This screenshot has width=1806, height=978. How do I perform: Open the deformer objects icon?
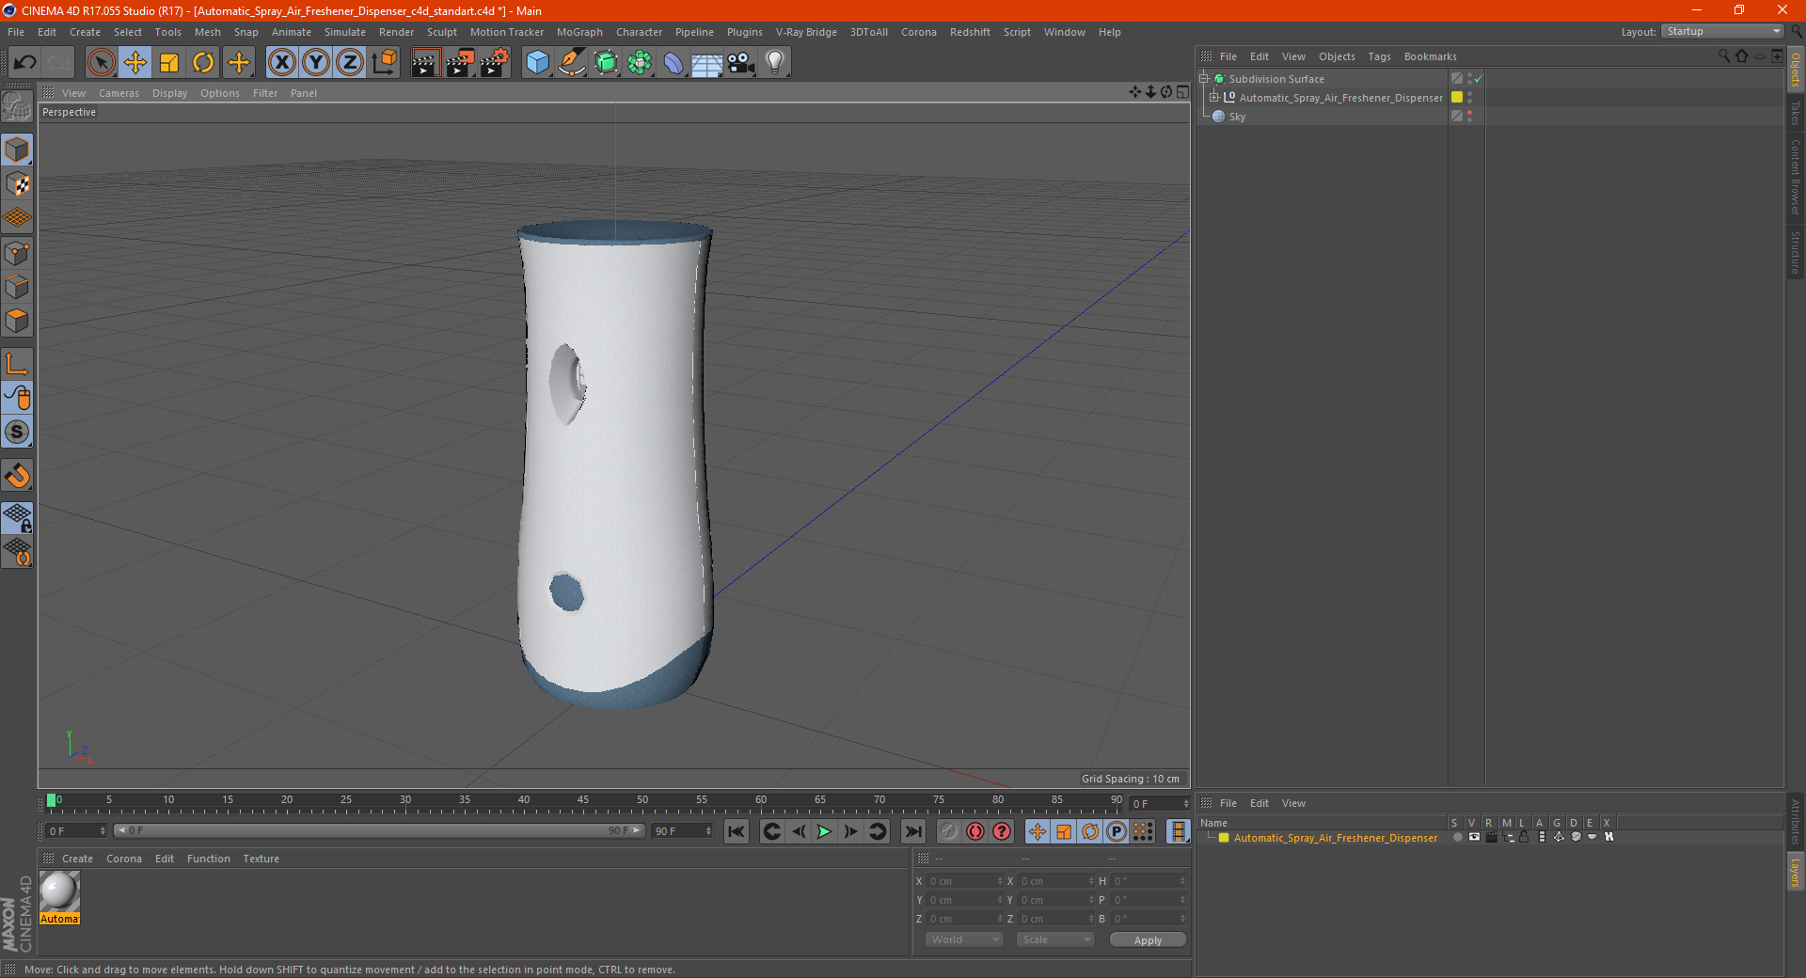tap(673, 63)
